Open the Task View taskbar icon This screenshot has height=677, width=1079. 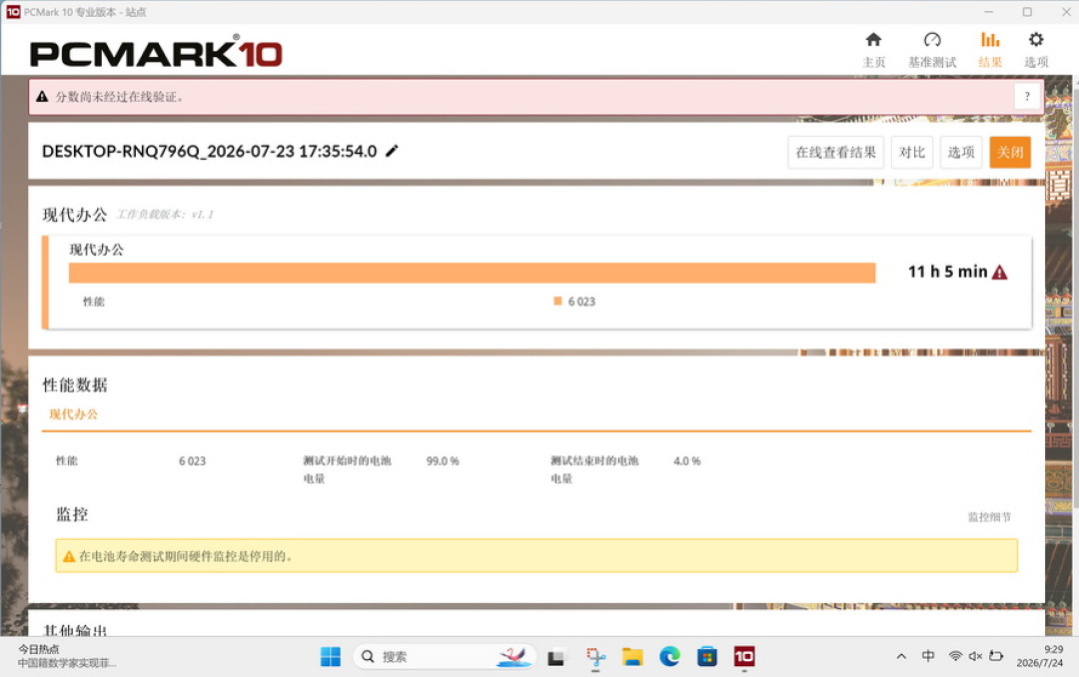(x=555, y=657)
